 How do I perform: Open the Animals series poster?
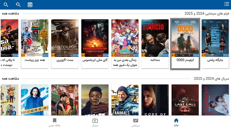[125, 100]
